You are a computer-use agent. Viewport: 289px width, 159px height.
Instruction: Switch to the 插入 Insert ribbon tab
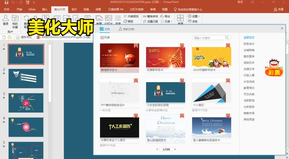click(45, 9)
